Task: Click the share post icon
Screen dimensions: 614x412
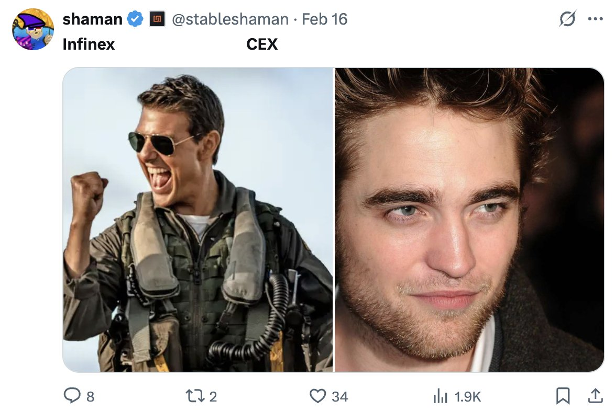Action: pos(595,396)
